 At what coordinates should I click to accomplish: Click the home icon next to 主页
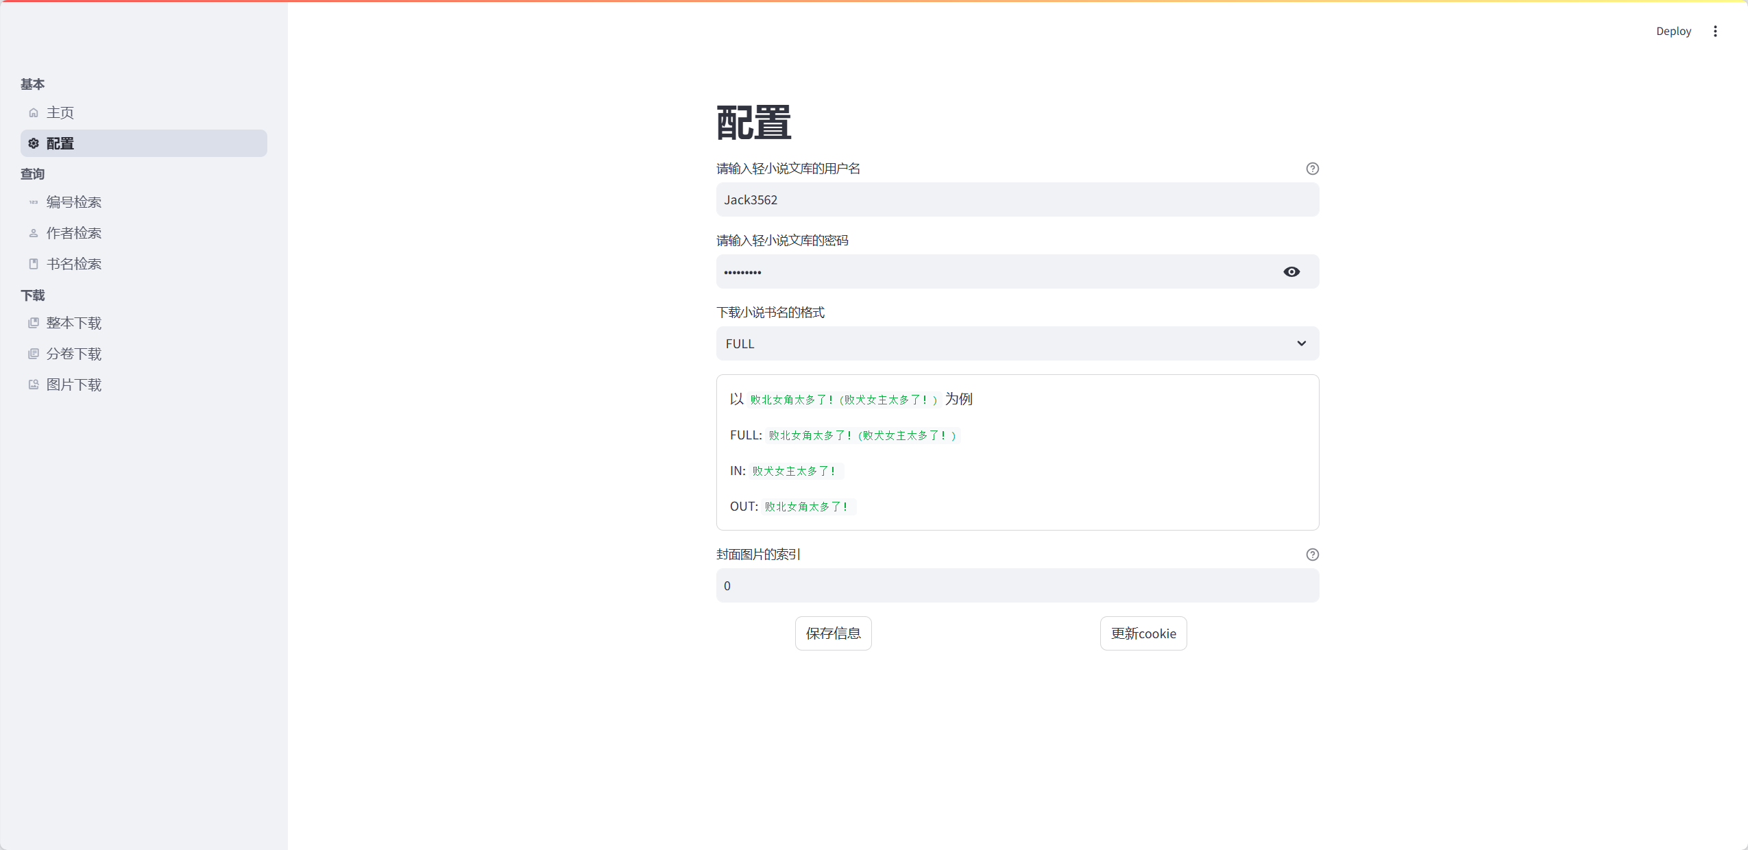click(x=34, y=112)
